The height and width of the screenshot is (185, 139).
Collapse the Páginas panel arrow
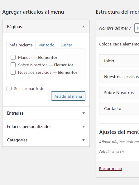84,26
